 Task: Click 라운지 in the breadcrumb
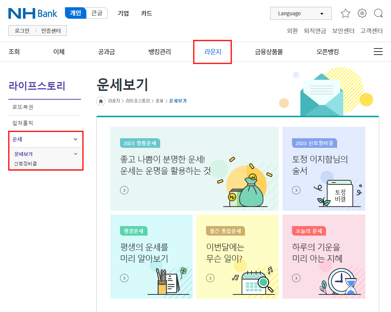click(x=114, y=101)
